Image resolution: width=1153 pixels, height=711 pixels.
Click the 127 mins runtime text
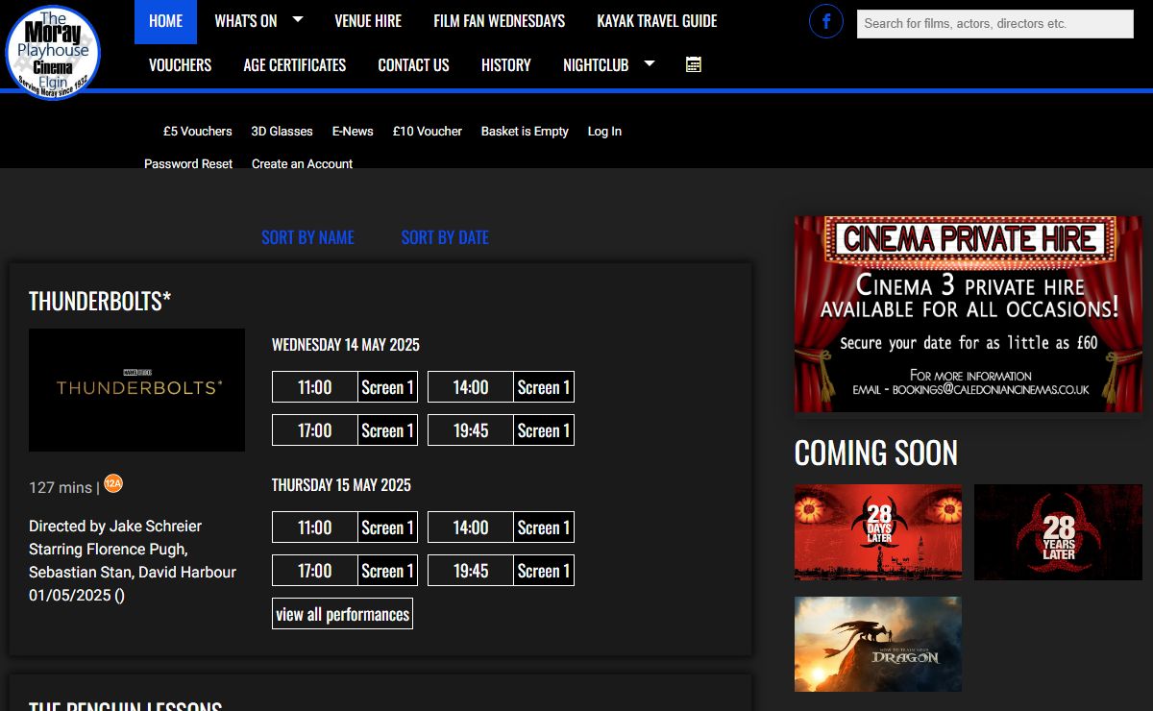click(61, 487)
